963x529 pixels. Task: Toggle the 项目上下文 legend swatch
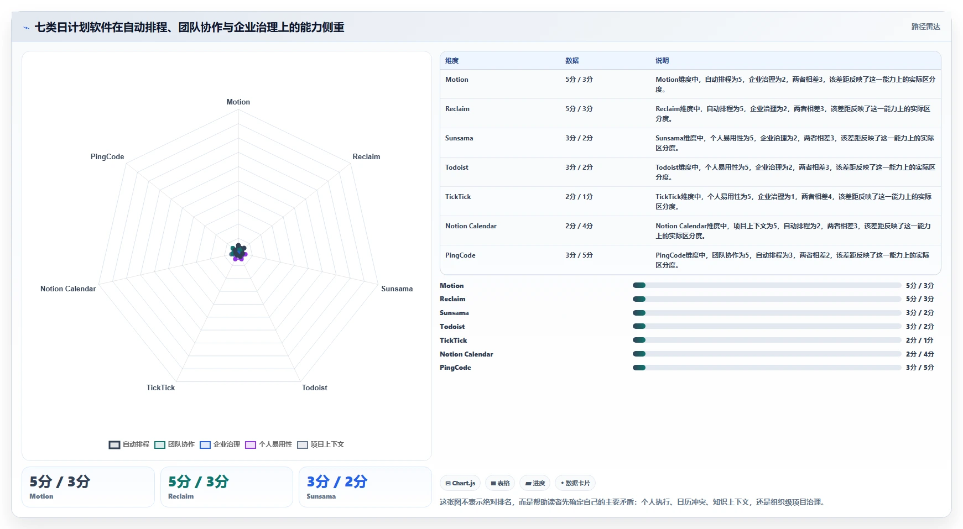click(x=303, y=445)
